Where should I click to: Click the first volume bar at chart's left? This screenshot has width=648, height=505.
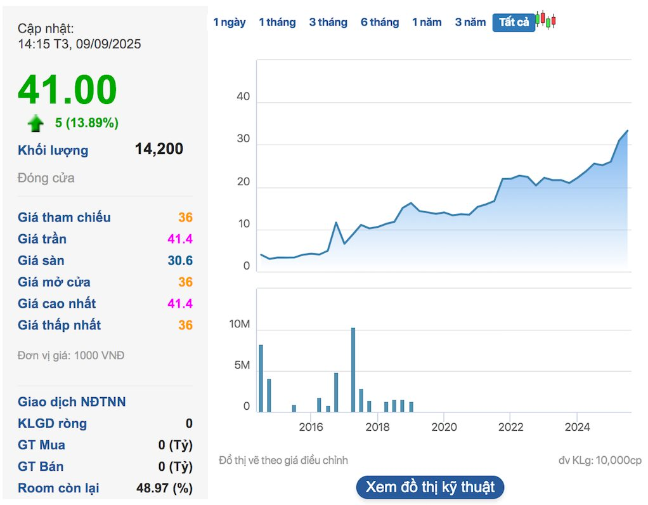261,378
